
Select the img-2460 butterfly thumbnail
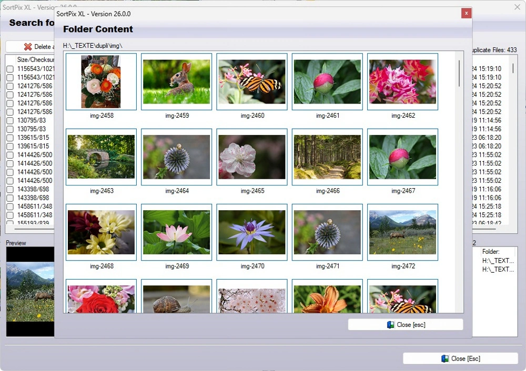[251, 82]
